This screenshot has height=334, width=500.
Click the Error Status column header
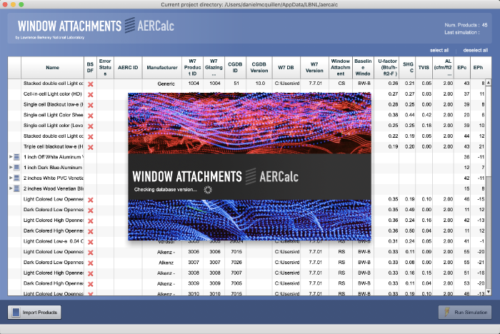pyautogui.click(x=105, y=68)
